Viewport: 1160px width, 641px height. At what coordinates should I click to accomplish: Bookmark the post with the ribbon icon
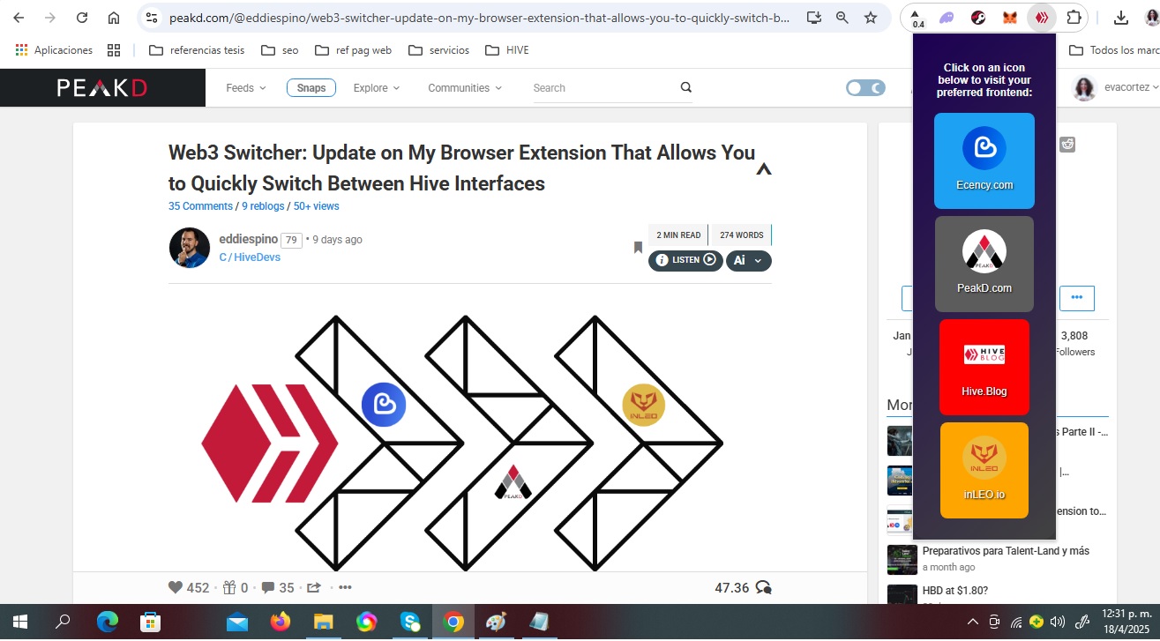pyautogui.click(x=638, y=248)
